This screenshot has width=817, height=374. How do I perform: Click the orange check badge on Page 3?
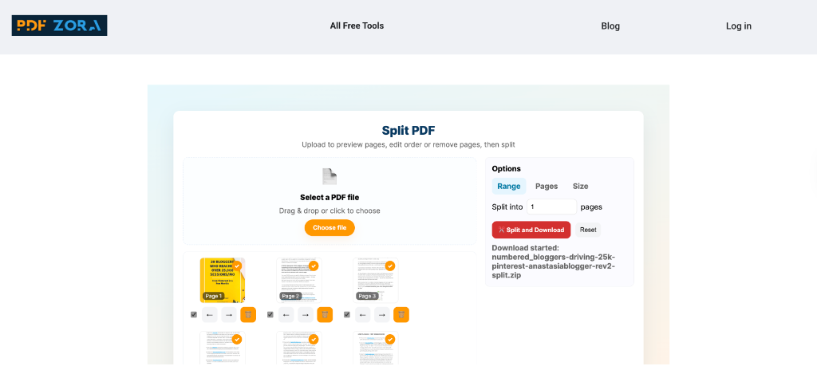click(390, 266)
